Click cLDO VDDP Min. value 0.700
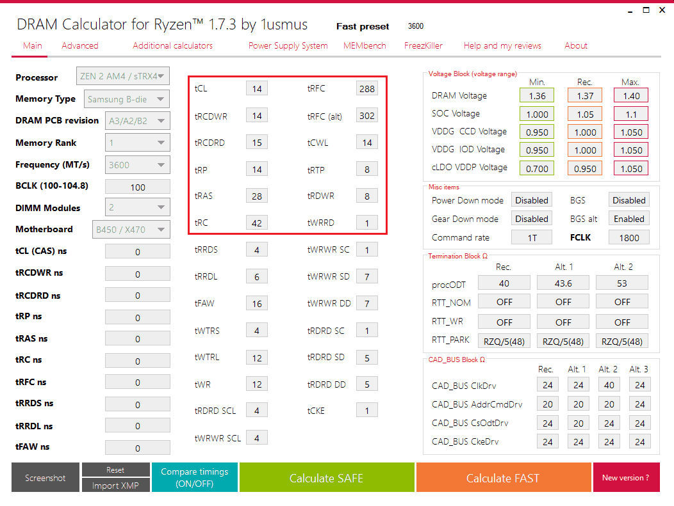Image resolution: width=674 pixels, height=506 pixels. [x=537, y=168]
